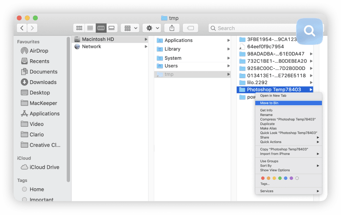Switch to gallery view in toolbar
Screen dimensions: 341x215
pyautogui.click(x=112, y=28)
